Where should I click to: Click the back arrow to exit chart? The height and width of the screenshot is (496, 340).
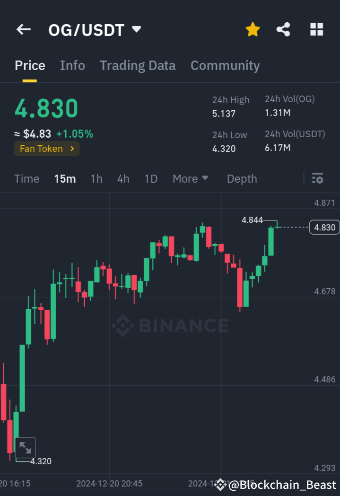tap(23, 29)
